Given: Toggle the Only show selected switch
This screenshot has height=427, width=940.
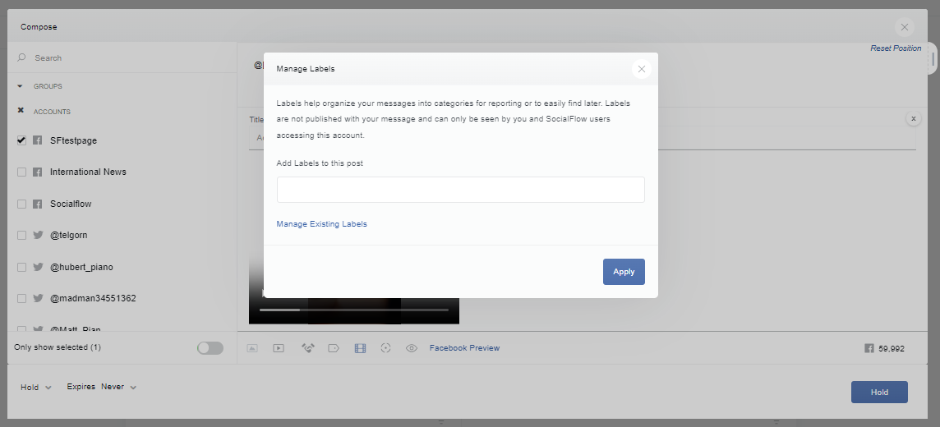Looking at the screenshot, I should (x=210, y=348).
